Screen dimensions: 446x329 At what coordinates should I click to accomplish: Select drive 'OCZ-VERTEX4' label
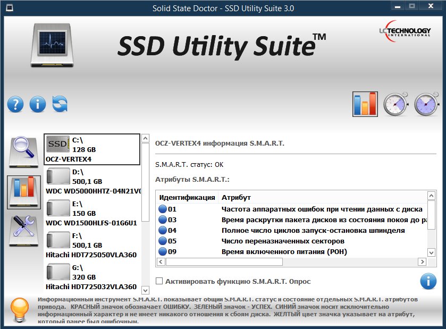[69, 159]
